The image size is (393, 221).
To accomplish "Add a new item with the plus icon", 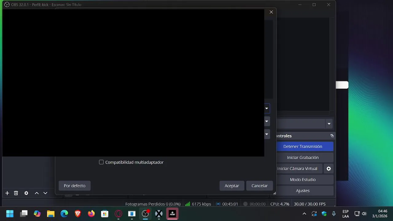I will (7, 193).
